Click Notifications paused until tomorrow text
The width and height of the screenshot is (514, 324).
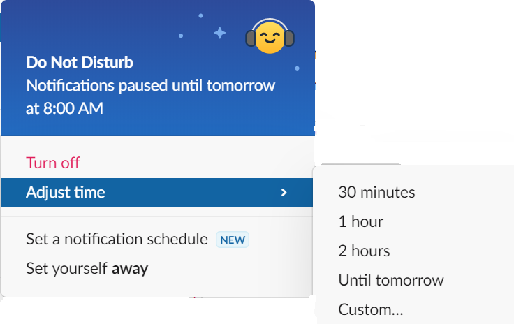pos(150,85)
